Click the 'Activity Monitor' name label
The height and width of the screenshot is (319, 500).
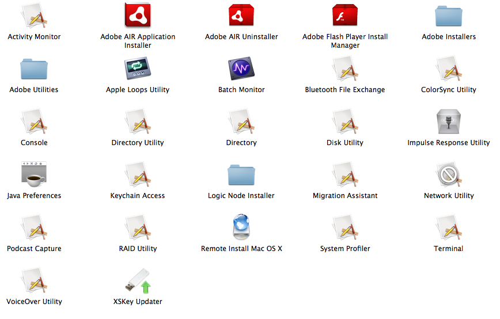coord(34,37)
